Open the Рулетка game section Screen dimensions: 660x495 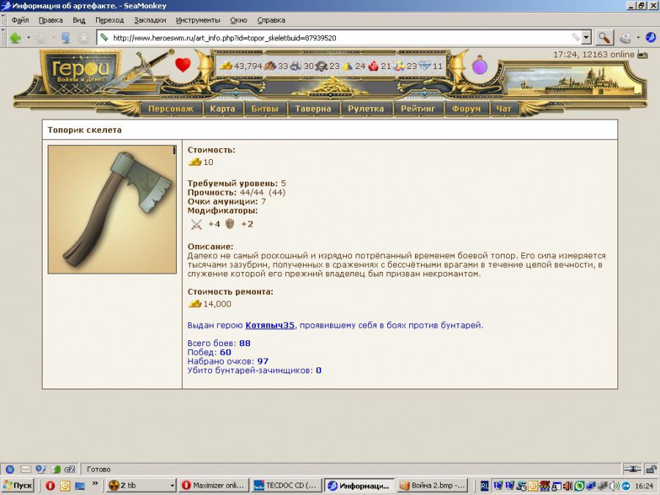(x=366, y=109)
